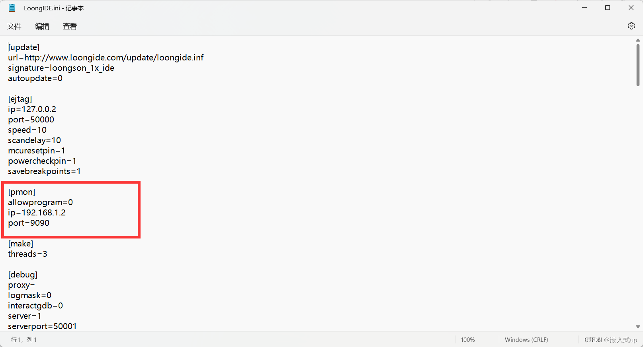Open the 文件 (File) menu
Screen dimensions: 643x347
14,26
